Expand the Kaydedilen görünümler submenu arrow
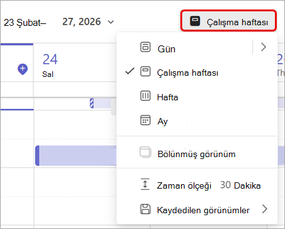 click(264, 209)
